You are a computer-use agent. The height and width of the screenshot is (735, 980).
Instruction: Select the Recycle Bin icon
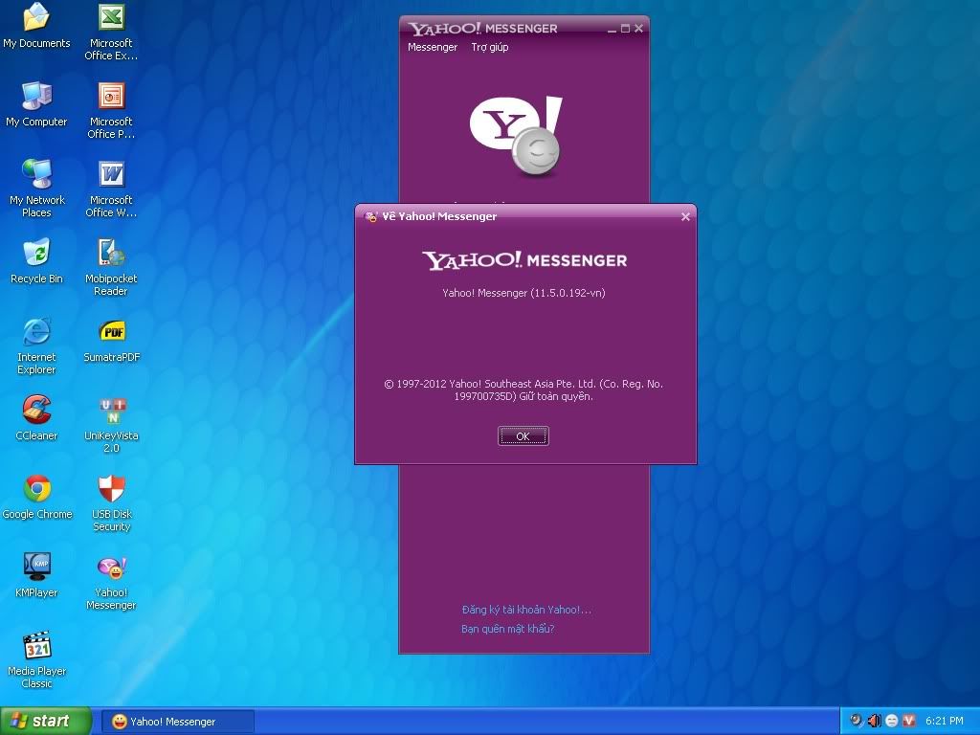[x=36, y=261]
